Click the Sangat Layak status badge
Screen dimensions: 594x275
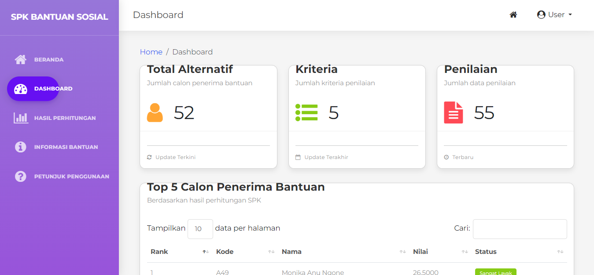[495, 272]
